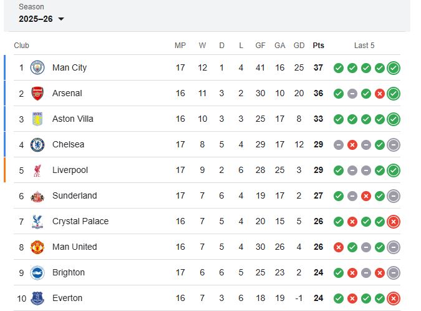
Task: Click Arsenal's red loss result icon
Action: coord(379,94)
